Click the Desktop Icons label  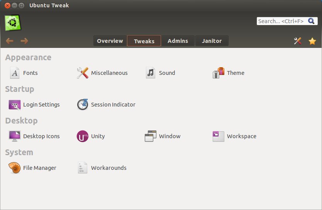pos(41,136)
